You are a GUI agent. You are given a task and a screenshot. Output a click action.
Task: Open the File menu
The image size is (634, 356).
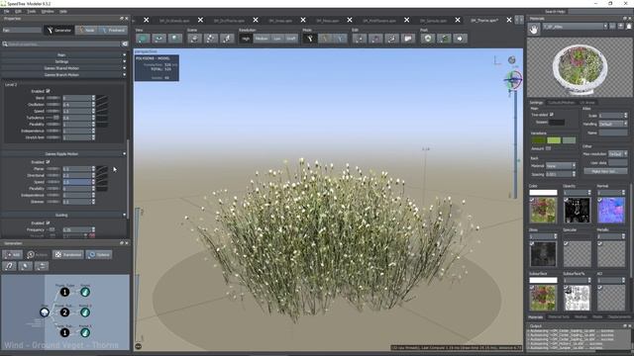tap(7, 11)
